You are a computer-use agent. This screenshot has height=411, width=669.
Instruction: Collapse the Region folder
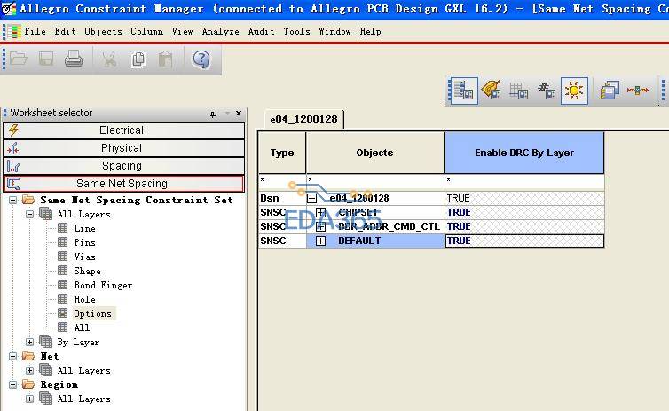click(13, 384)
